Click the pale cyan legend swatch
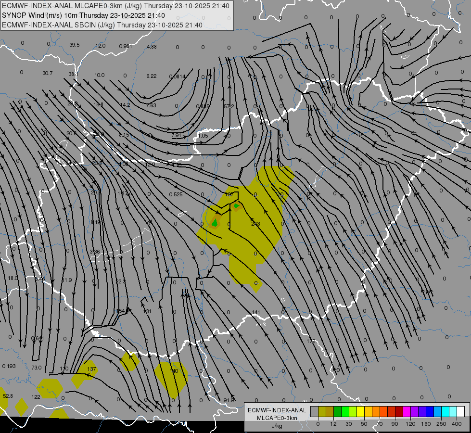This screenshot has width=471, height=433. pos(453,411)
